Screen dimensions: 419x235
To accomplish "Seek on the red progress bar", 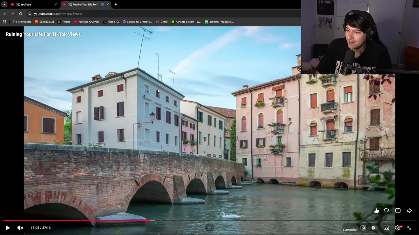I will [x=209, y=221].
